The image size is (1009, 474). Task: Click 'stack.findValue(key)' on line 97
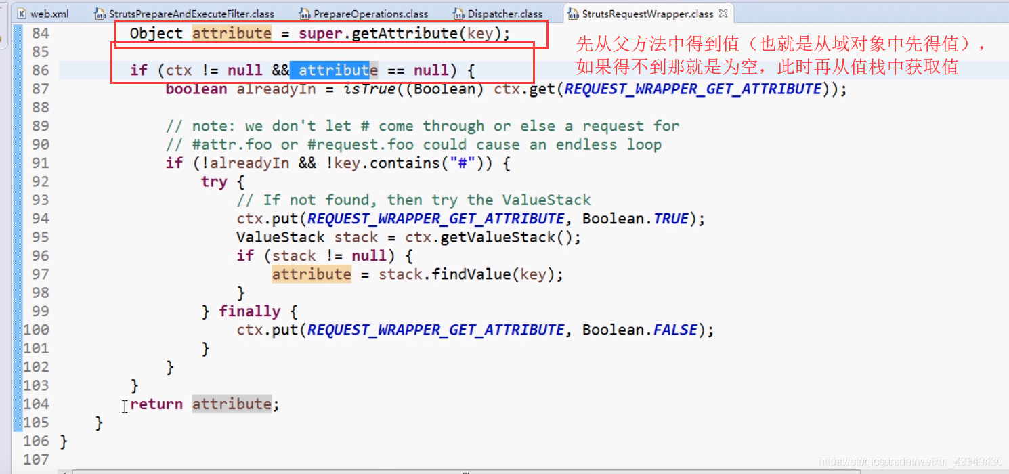point(467,274)
